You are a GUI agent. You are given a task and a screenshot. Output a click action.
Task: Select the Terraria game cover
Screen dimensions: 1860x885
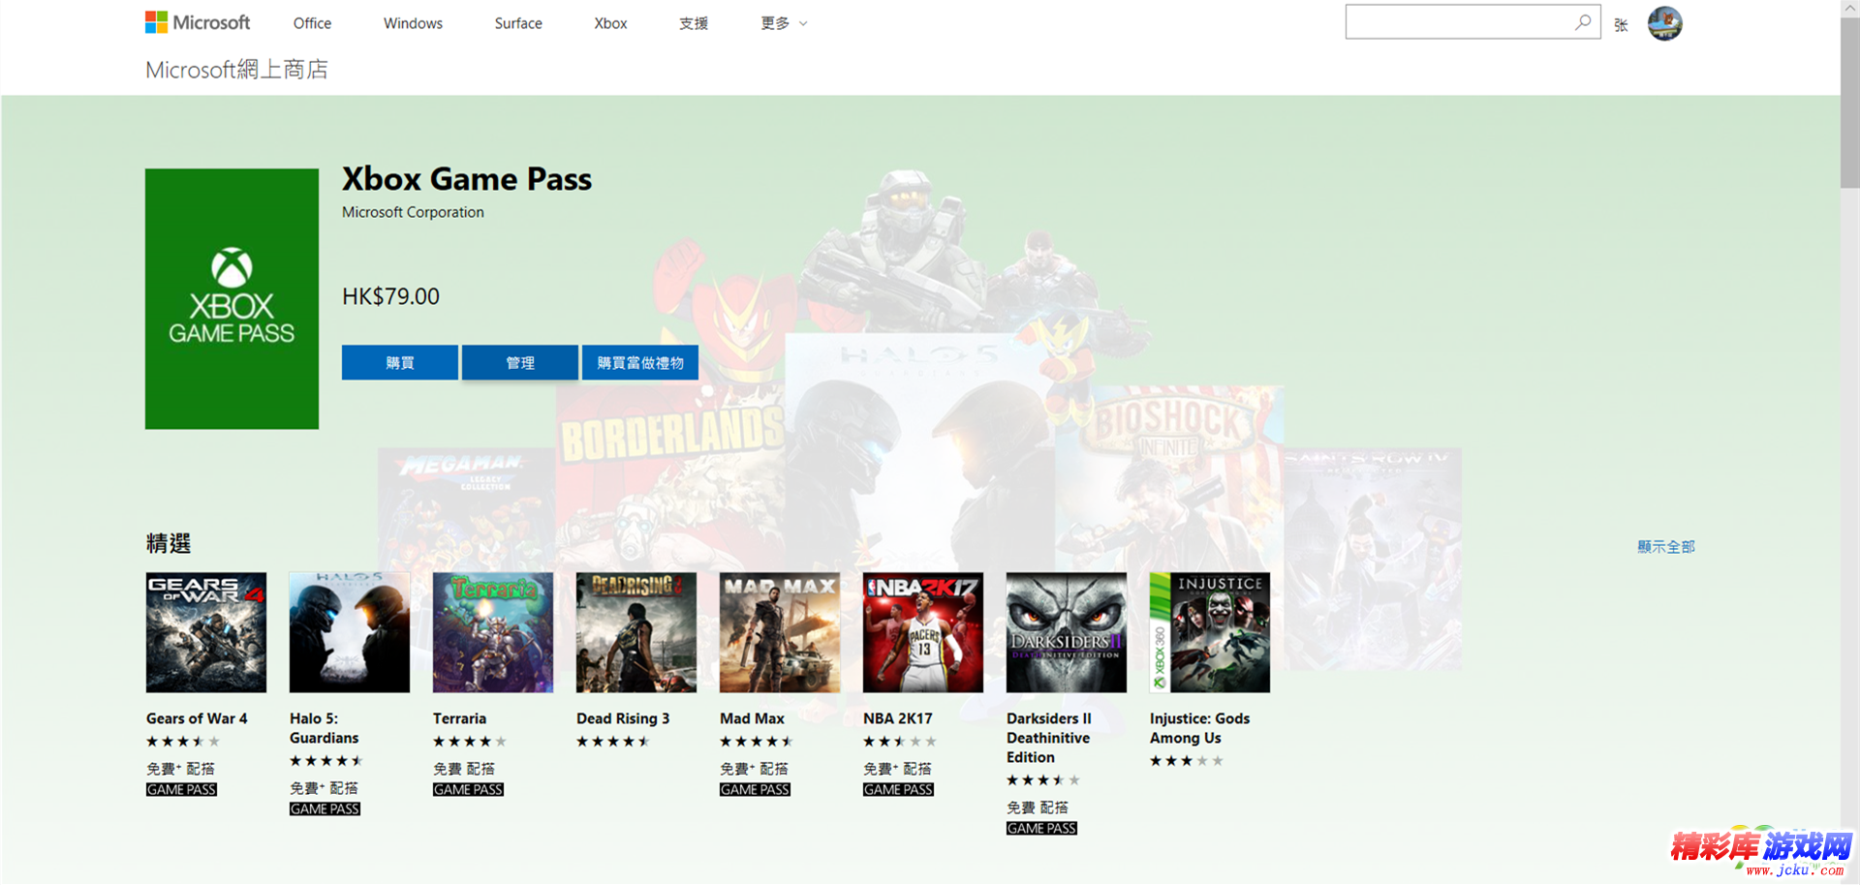[493, 632]
